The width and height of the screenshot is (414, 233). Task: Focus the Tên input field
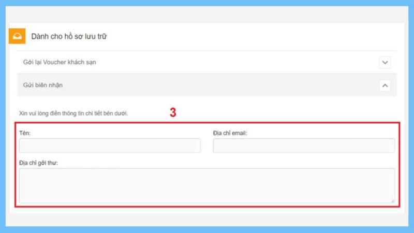coord(110,145)
